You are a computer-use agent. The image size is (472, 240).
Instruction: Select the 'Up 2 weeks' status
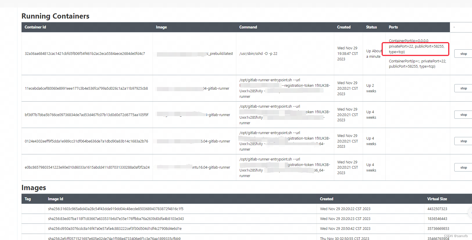371,88
